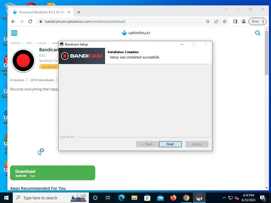Click the scrollbar down arrow
The width and height of the screenshot is (271, 203).
coord(267,188)
